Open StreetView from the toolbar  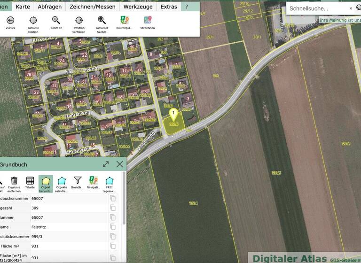[148, 21]
